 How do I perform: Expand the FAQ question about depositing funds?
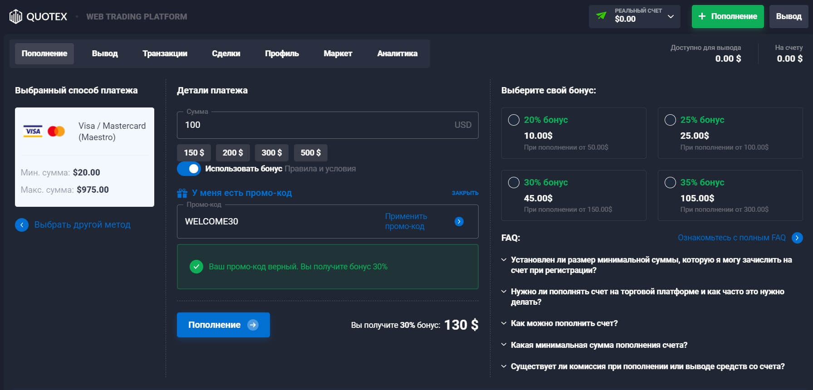point(564,323)
